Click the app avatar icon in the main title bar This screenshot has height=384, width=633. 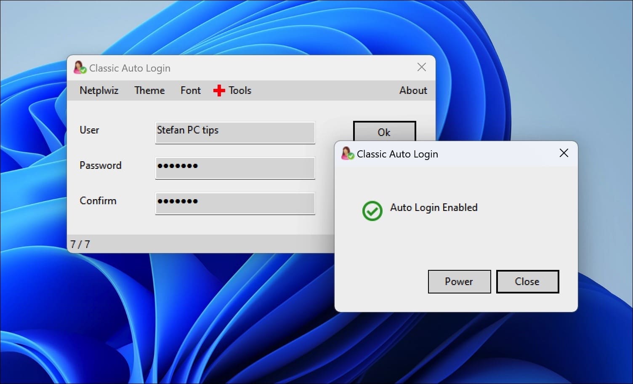pyautogui.click(x=80, y=67)
